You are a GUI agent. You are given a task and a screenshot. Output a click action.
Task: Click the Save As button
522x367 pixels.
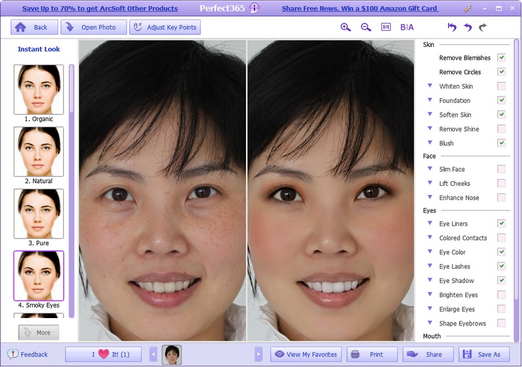(484, 355)
